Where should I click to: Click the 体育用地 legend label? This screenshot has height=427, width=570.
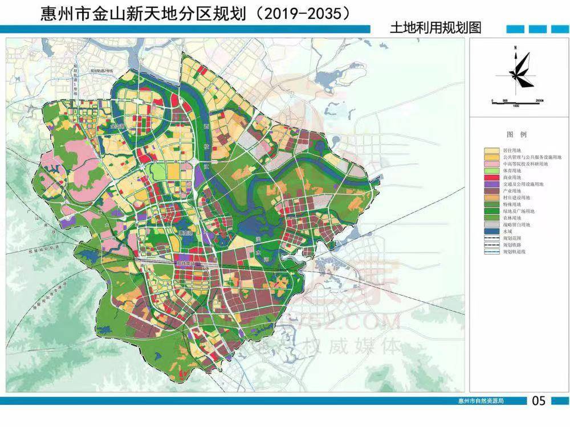512,171
